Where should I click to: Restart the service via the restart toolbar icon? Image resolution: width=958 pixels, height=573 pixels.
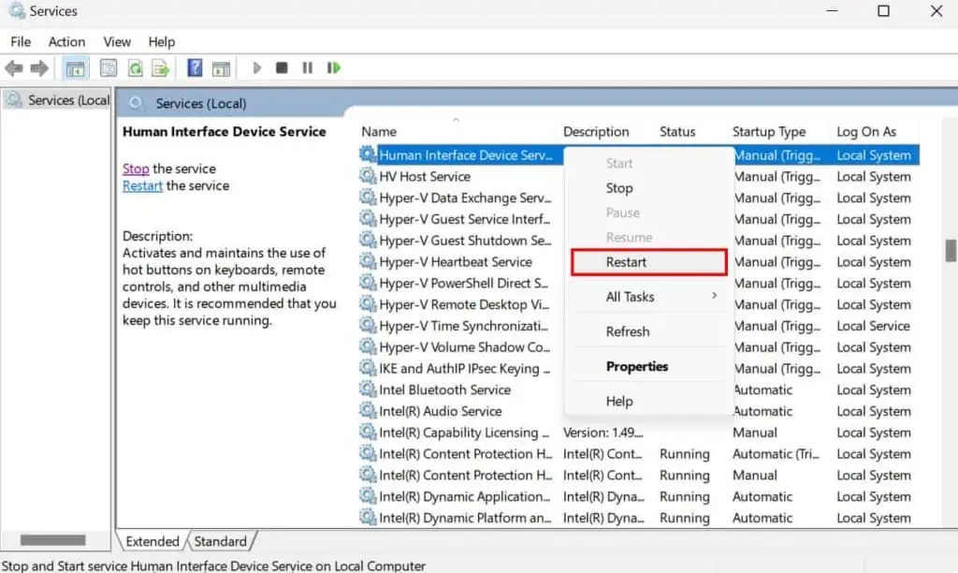[333, 66]
